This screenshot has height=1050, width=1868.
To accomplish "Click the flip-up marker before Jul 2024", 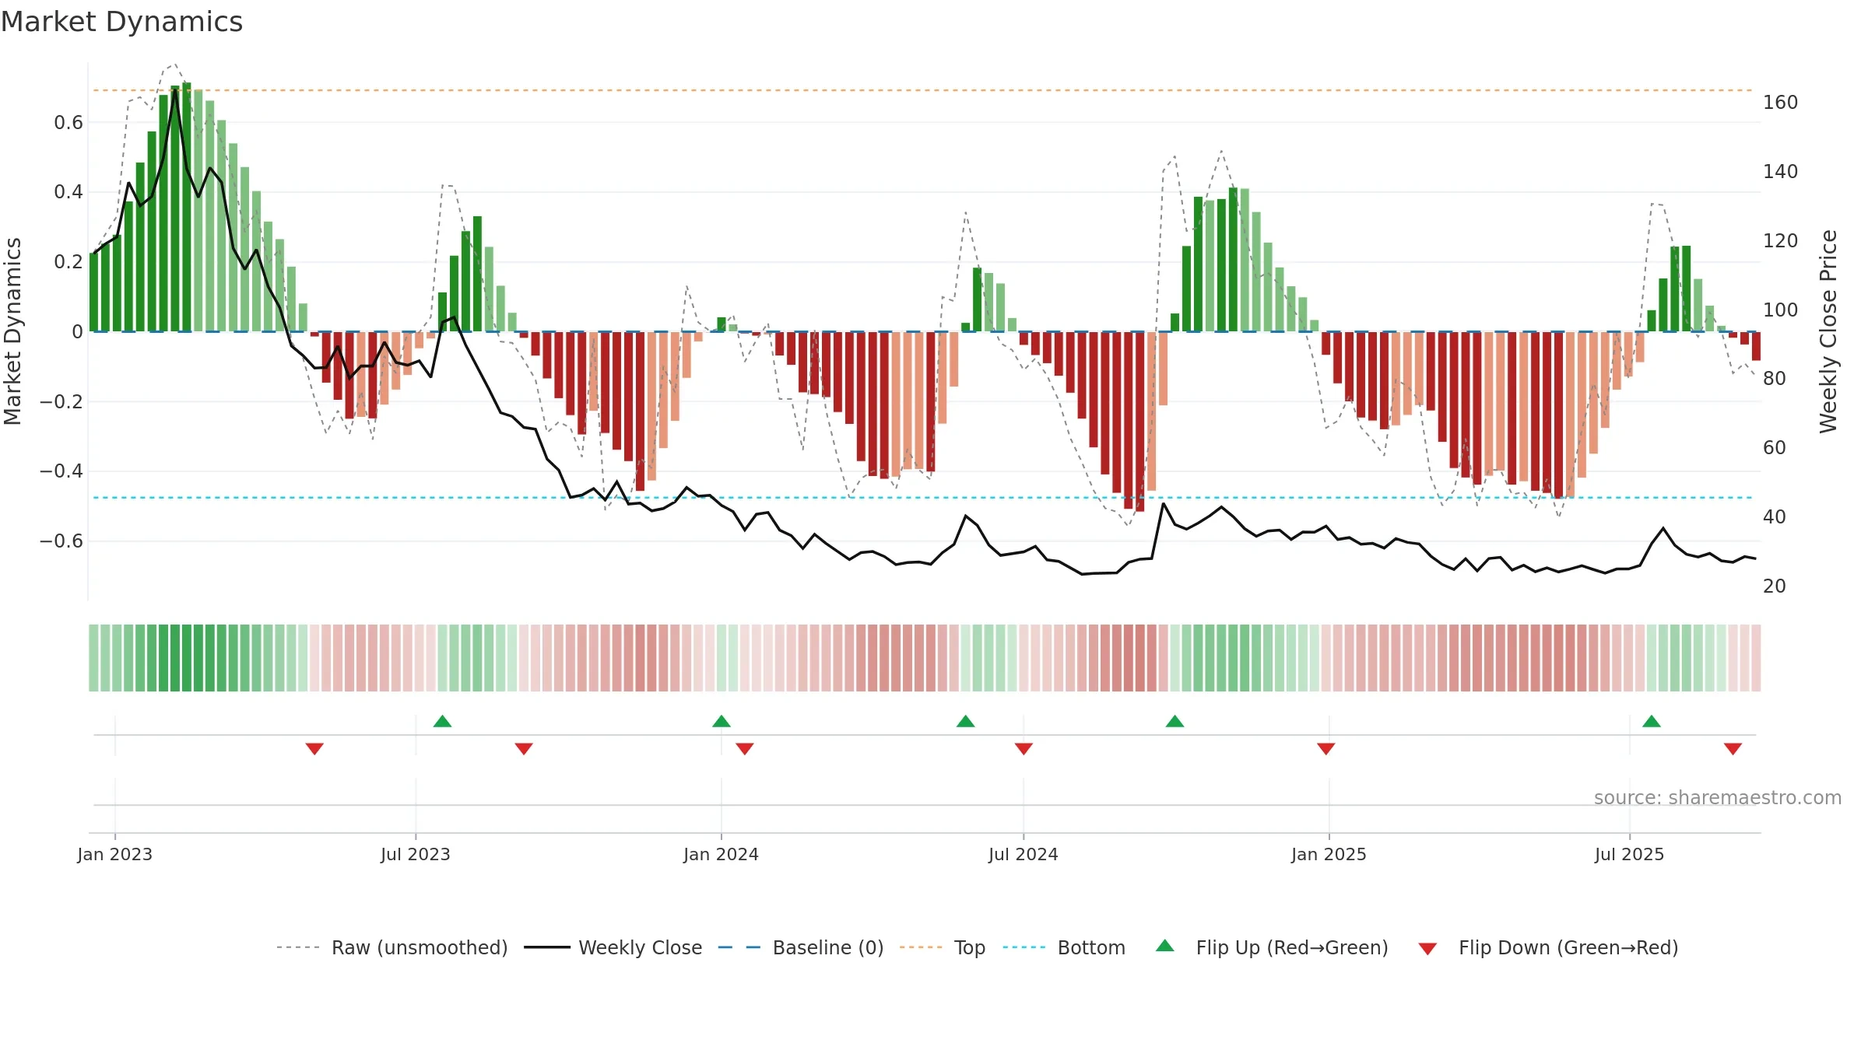I will (x=966, y=721).
